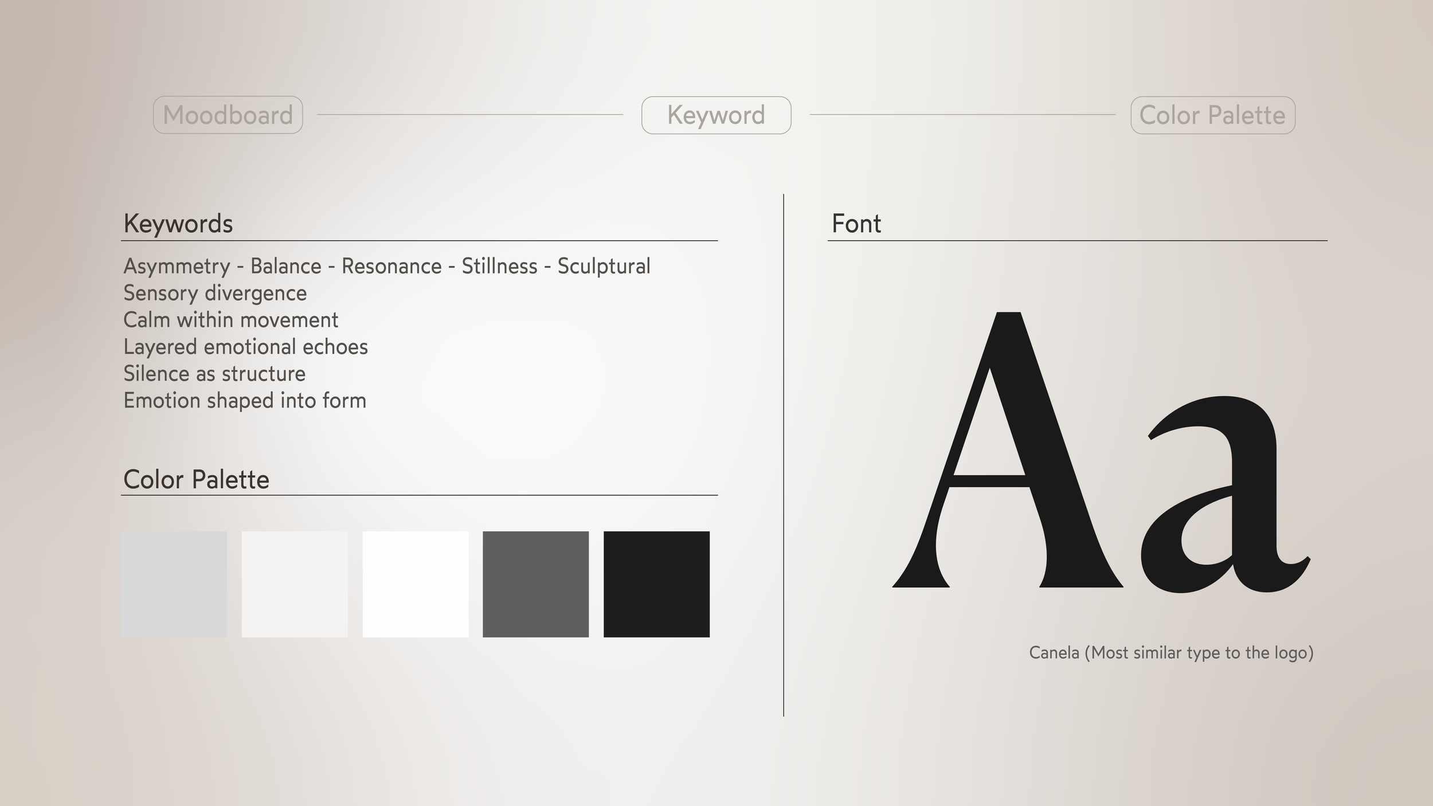Click the Font section heading
The image size is (1433, 806).
[x=856, y=224]
